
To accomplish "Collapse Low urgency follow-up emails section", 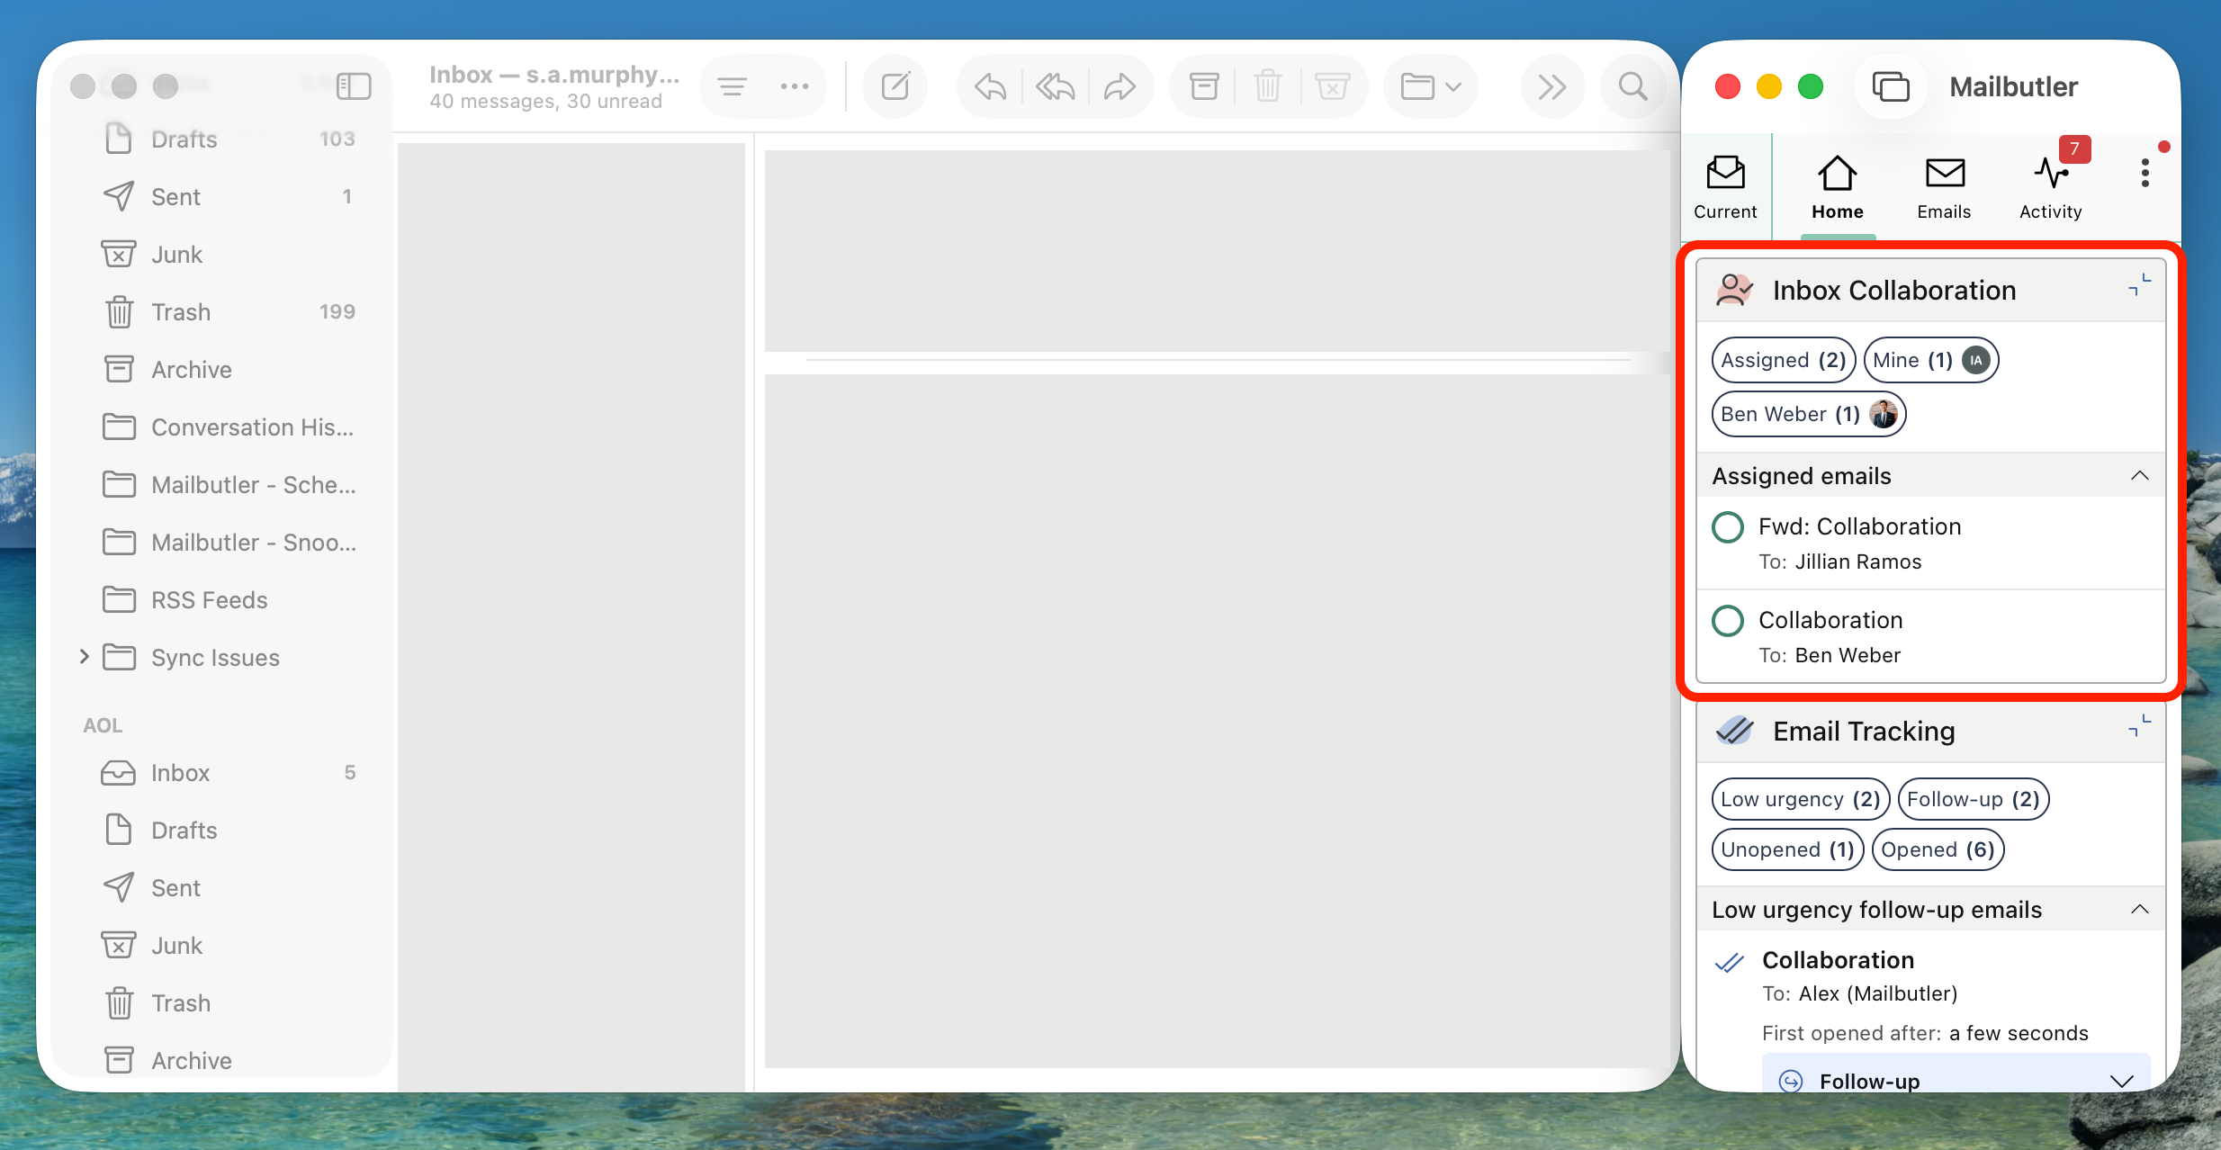I will click(x=2140, y=909).
